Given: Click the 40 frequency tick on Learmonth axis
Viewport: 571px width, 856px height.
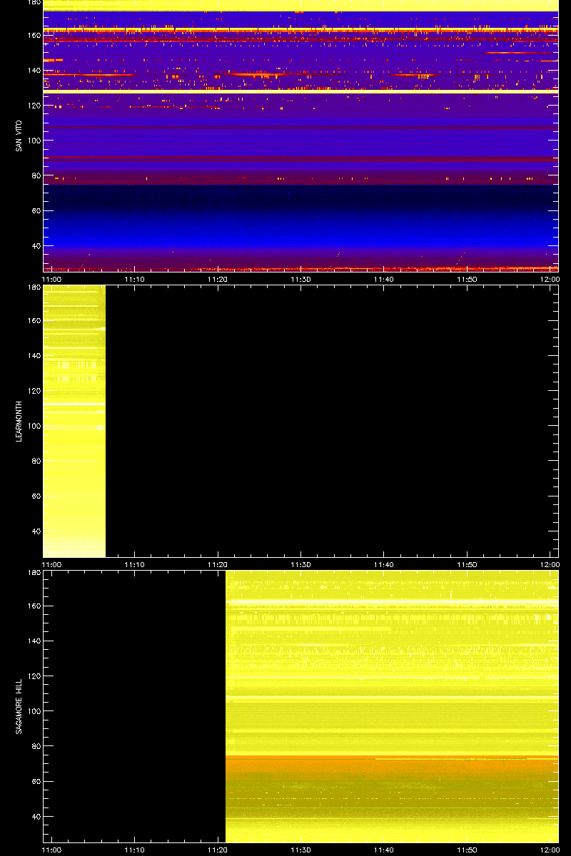Looking at the screenshot, I should (x=36, y=531).
